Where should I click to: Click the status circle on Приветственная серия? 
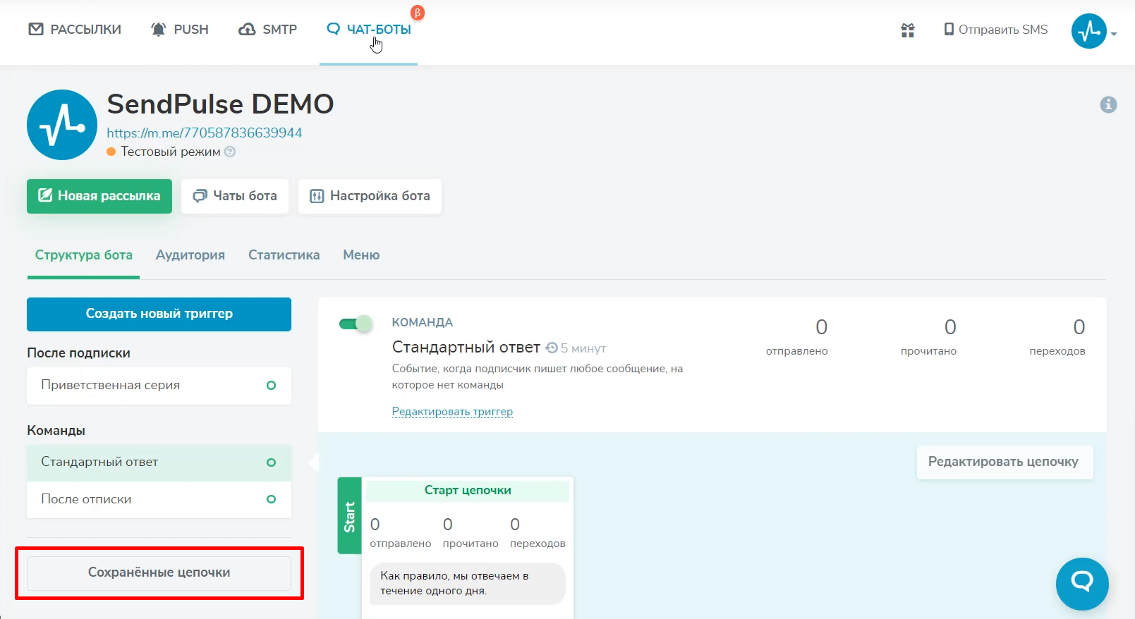coord(271,386)
